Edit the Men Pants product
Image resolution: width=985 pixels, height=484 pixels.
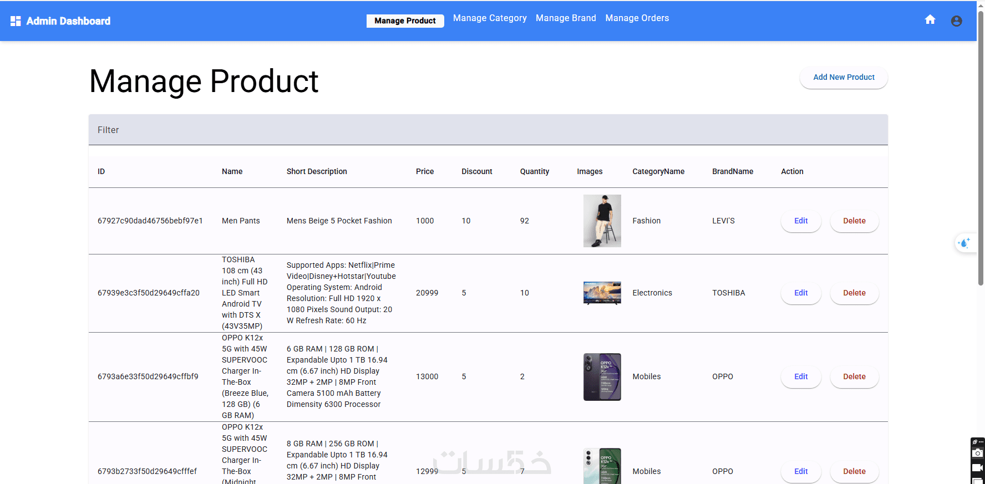(801, 221)
